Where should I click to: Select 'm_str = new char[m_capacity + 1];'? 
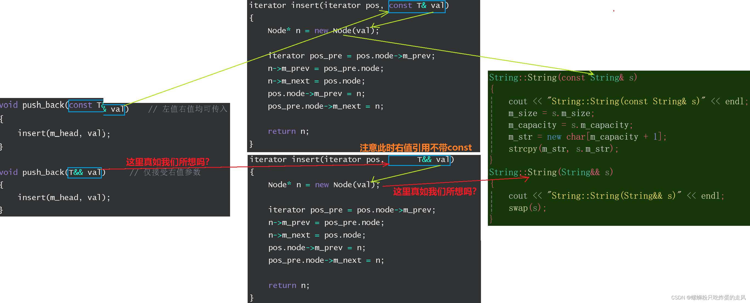click(587, 137)
